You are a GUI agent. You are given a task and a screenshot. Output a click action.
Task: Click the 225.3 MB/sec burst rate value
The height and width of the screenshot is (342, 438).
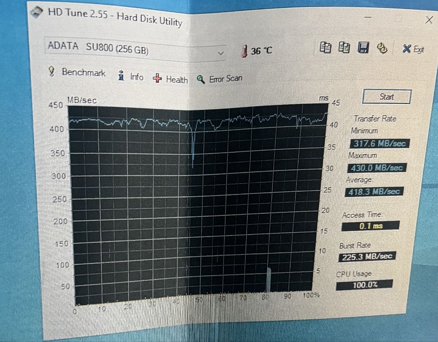pyautogui.click(x=367, y=256)
